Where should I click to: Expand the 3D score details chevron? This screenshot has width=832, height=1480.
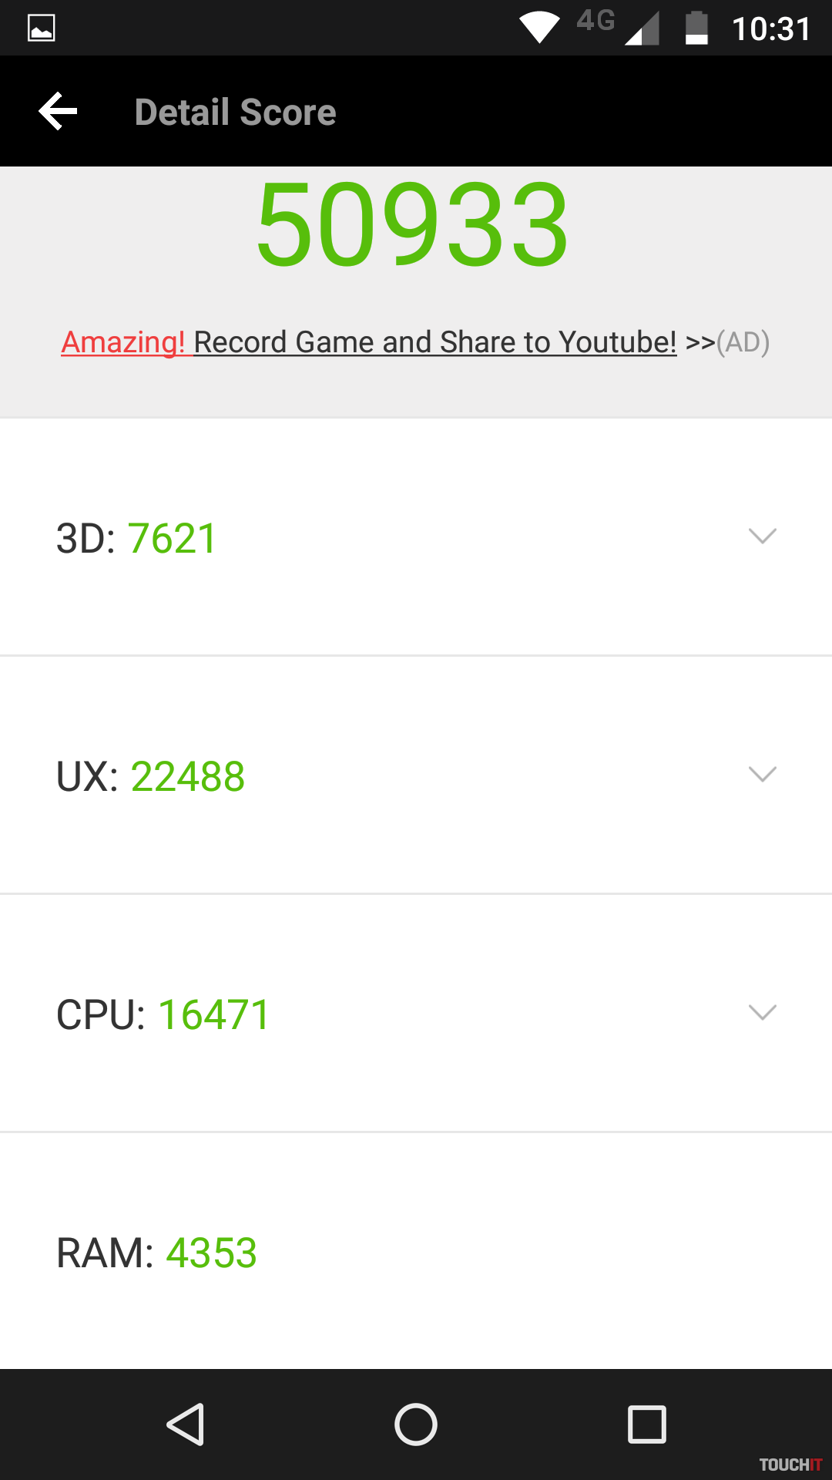(762, 536)
